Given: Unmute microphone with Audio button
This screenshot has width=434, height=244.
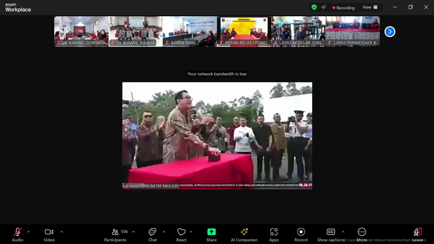Looking at the screenshot, I should (18, 235).
